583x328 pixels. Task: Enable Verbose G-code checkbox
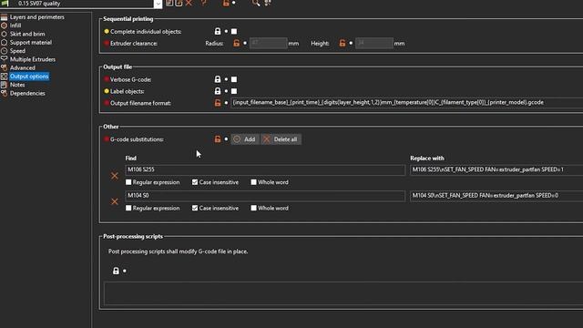coord(234,79)
